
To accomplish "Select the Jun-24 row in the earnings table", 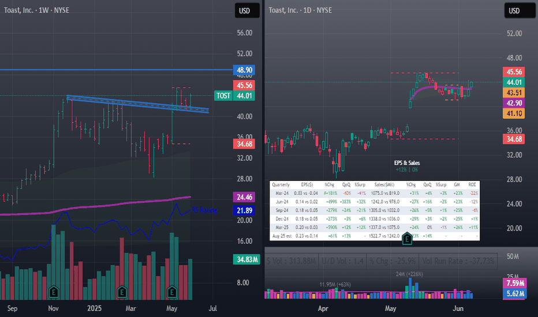I will [x=375, y=202].
